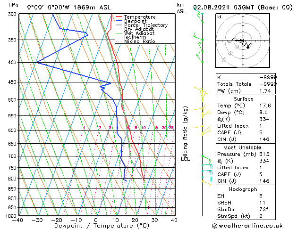
Task: Click the 'kt' label in hodograph
Action: 220,17
